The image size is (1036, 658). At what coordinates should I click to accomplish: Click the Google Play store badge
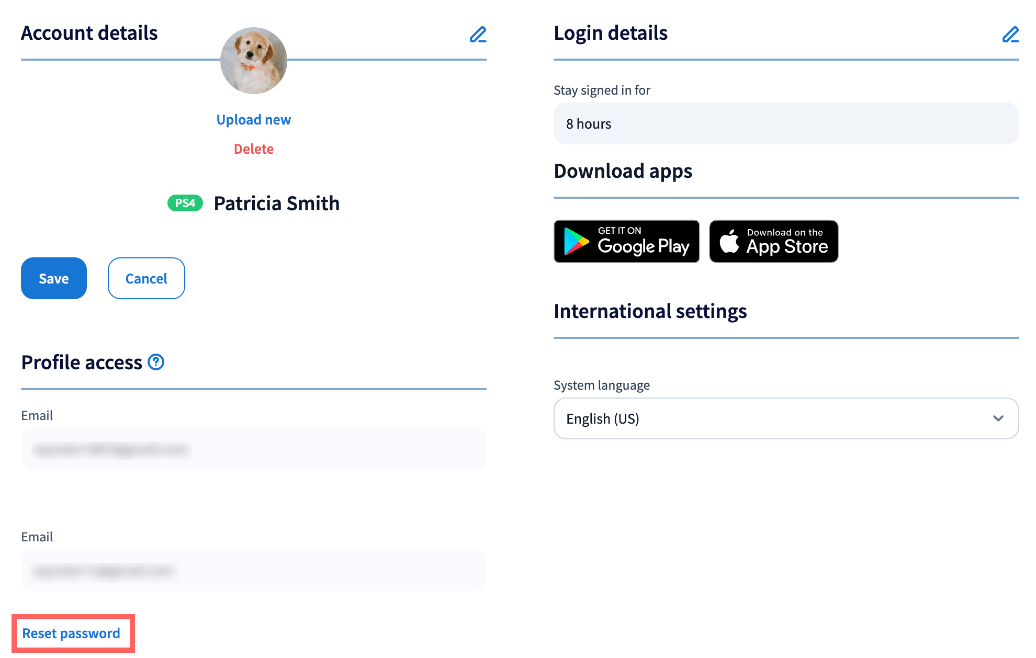626,241
